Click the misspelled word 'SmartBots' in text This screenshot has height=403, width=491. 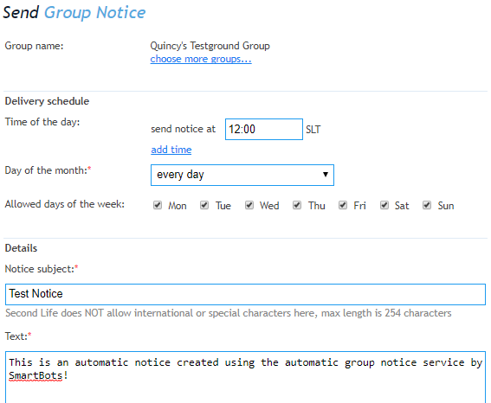tap(36, 375)
